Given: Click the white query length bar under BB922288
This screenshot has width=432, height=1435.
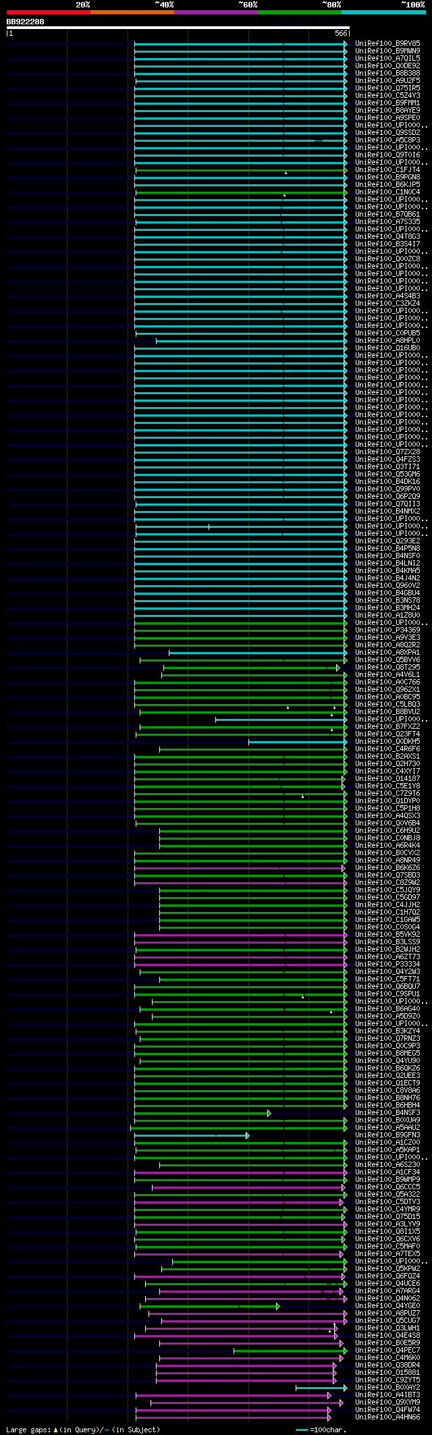Looking at the screenshot, I should point(178,28).
